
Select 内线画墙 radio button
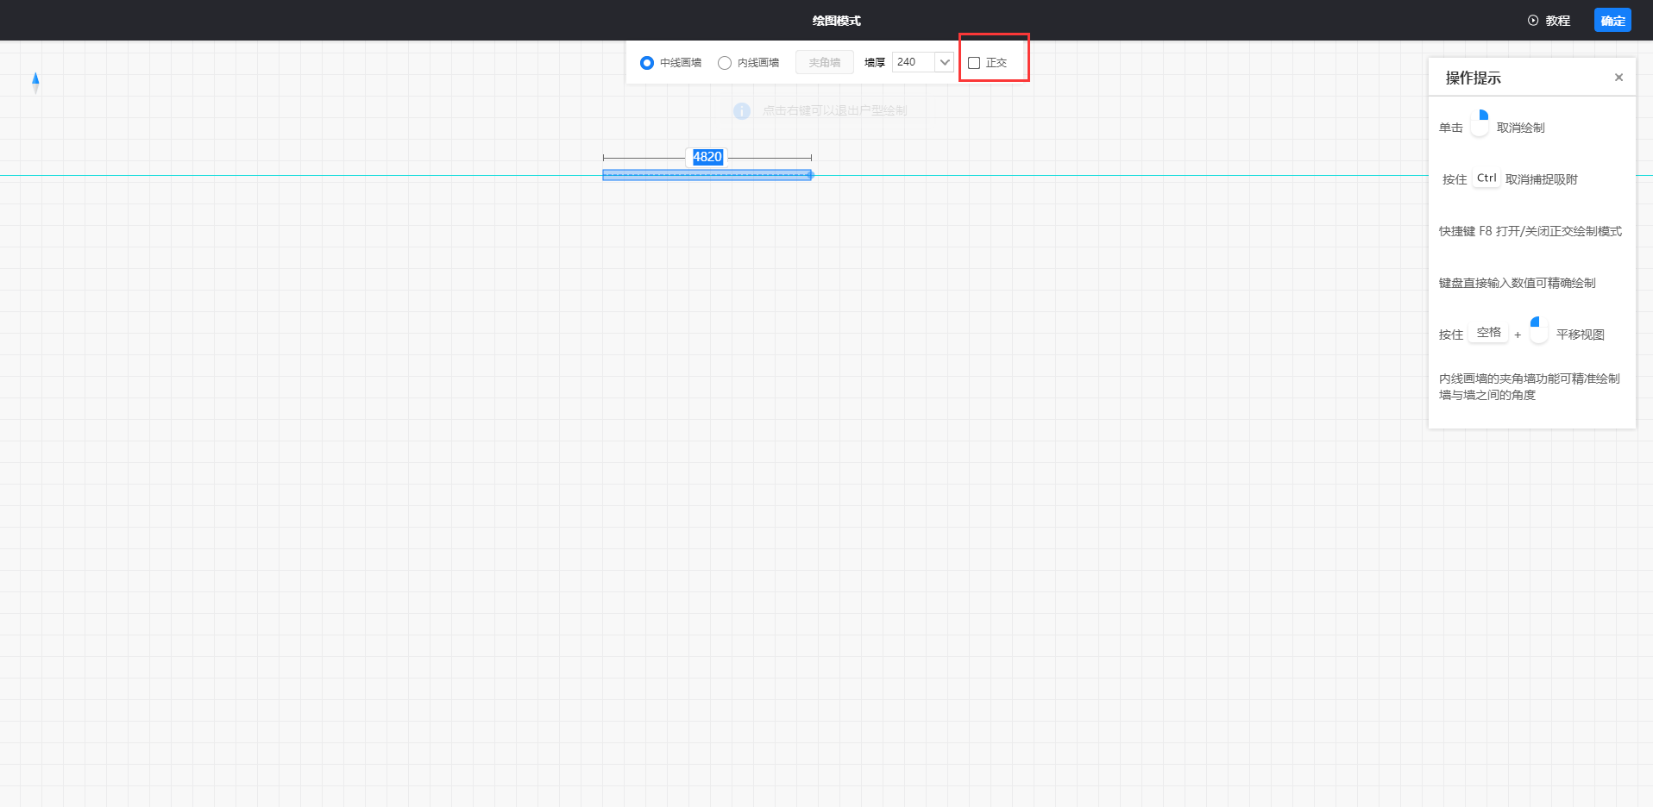(725, 63)
